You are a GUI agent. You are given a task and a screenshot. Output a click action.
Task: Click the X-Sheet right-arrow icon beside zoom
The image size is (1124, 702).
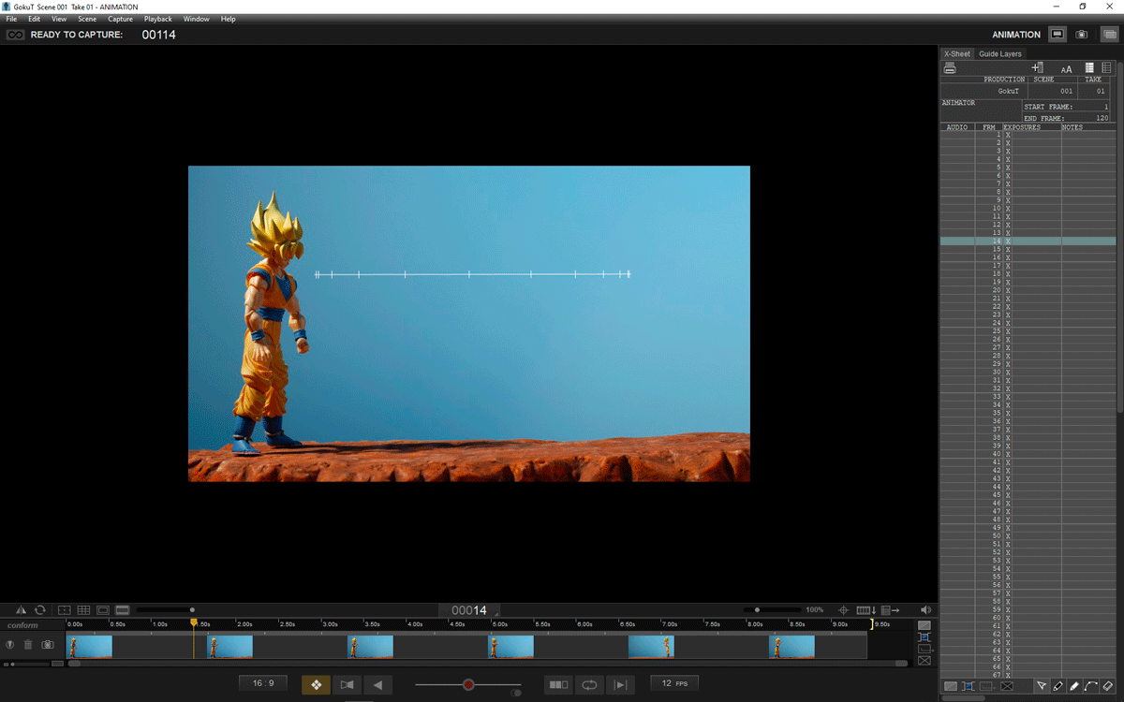[x=890, y=610]
